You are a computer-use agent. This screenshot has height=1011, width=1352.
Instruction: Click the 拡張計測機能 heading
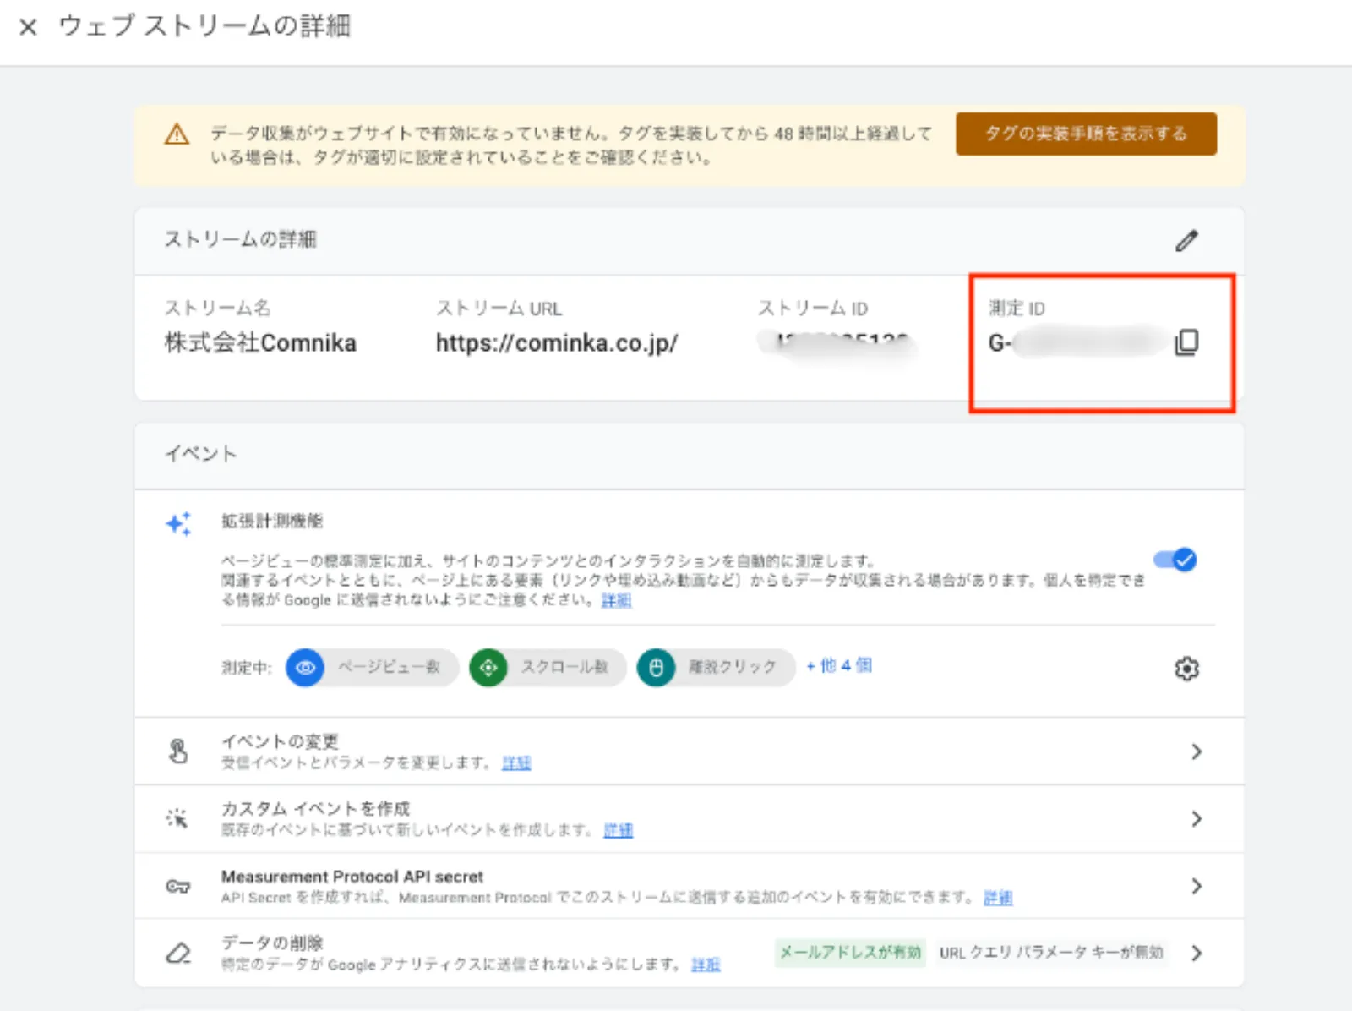tap(272, 521)
